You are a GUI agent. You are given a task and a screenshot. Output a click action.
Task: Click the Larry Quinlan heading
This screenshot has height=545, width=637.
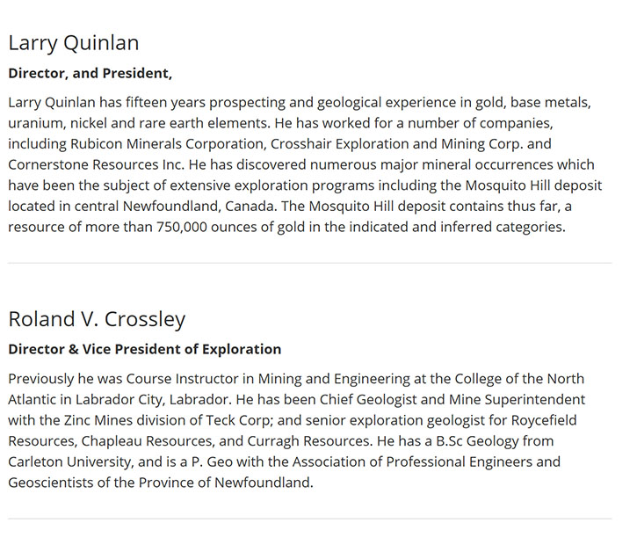coord(74,43)
